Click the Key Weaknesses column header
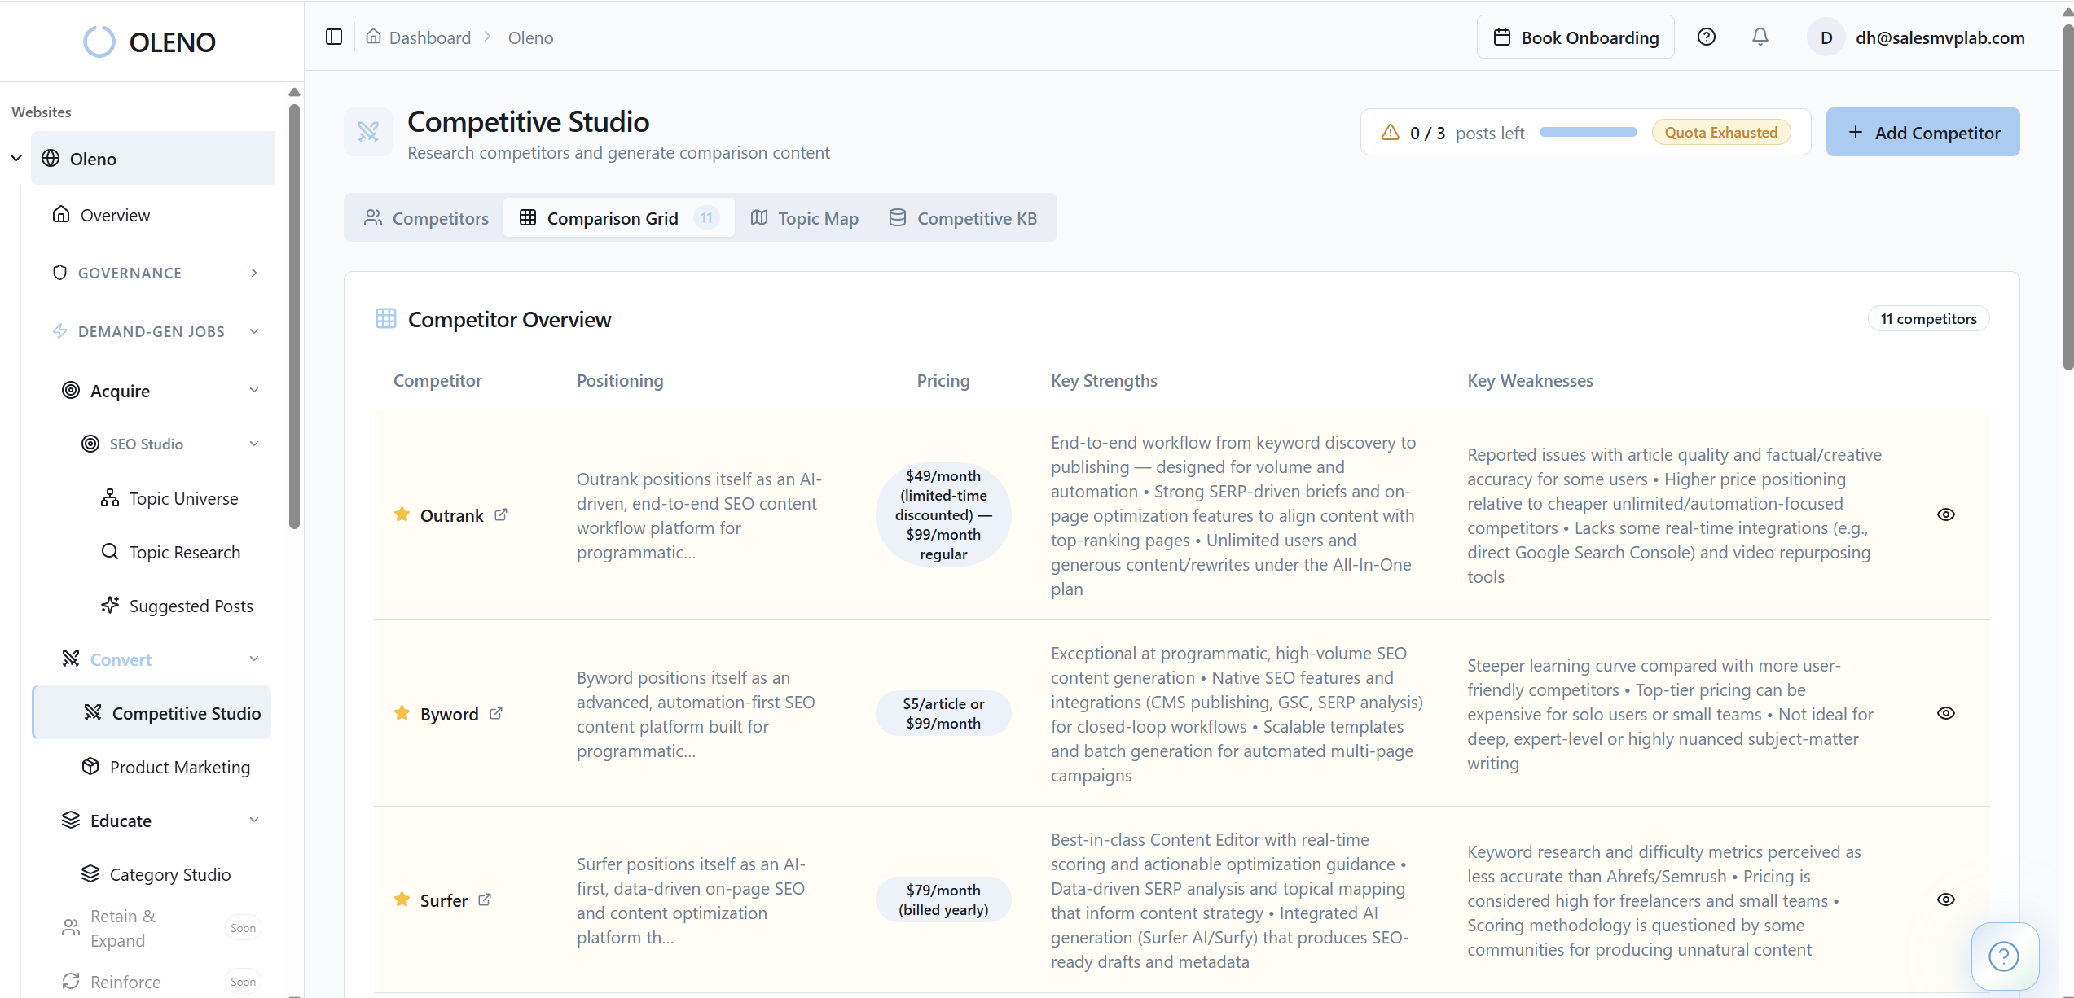Viewport: 2074px width, 998px height. click(x=1530, y=380)
